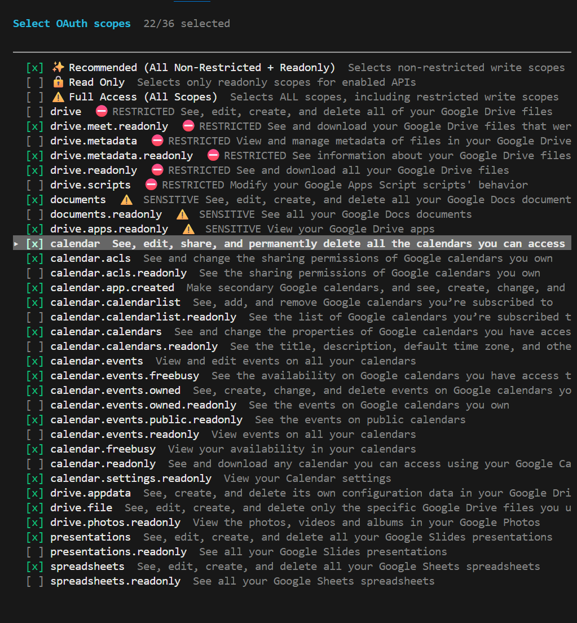Screen dimensions: 577x623
Task: Click restricted icon beside drive.metadata.readonly
Action: click(x=213, y=156)
